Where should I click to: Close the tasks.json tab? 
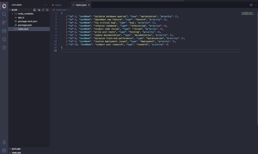pyautogui.click(x=89, y=5)
